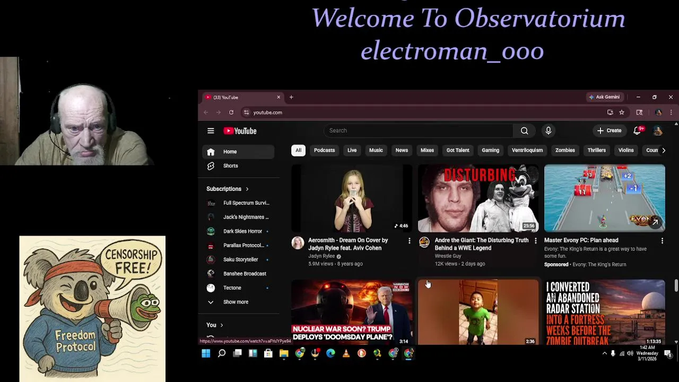
Task: Select the Ventriloquism filter chip
Action: (527, 150)
